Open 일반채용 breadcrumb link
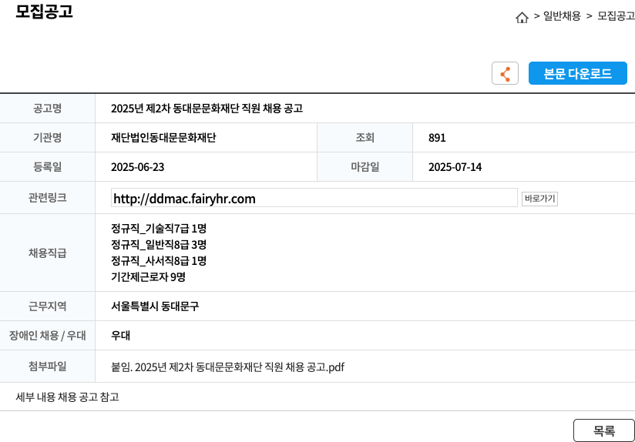635x442 pixels. (x=562, y=16)
